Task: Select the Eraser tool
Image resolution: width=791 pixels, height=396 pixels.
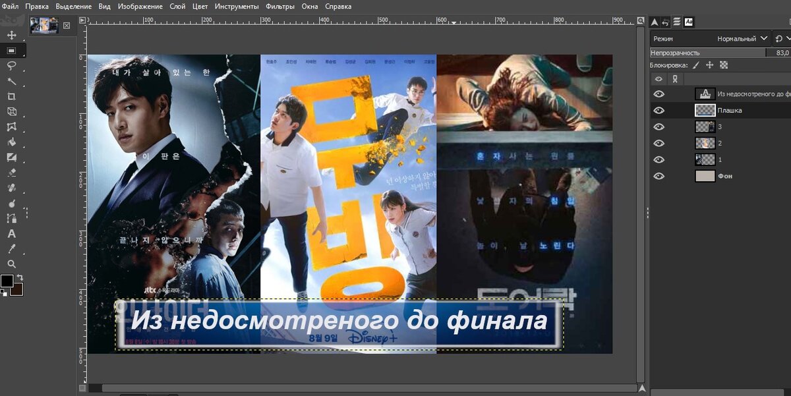Action: [11, 173]
